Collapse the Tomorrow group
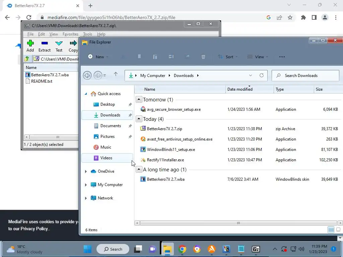This screenshot has height=257, width=343. pos(139,99)
